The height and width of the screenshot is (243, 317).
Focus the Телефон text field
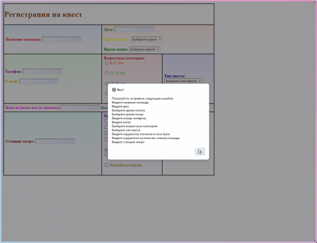(42, 71)
